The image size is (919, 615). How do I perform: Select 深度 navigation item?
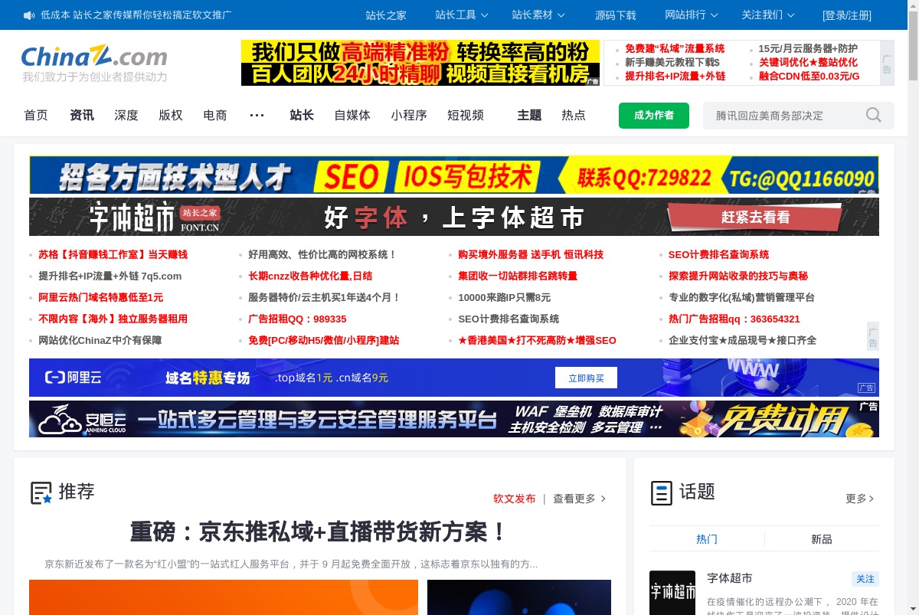click(x=126, y=115)
